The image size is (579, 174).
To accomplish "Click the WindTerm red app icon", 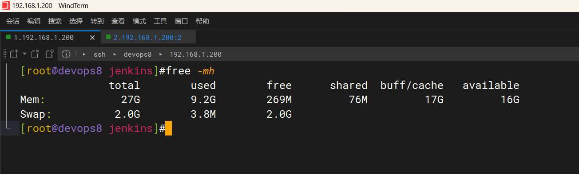I will click(x=5, y=6).
